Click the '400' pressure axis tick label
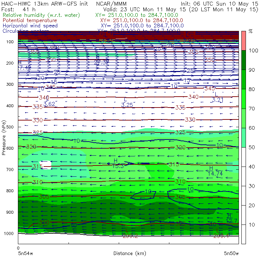 [x=10, y=106]
